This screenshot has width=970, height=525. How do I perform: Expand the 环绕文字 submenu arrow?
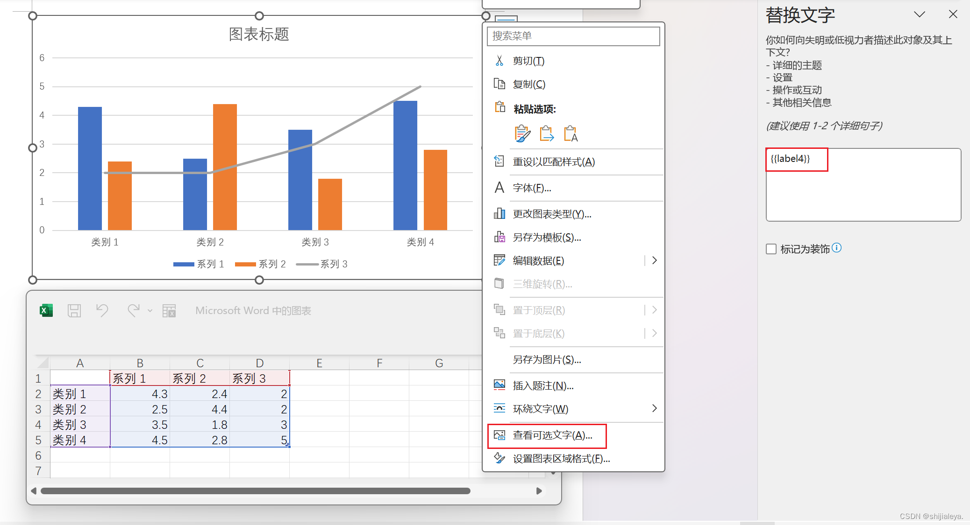pyautogui.click(x=654, y=409)
